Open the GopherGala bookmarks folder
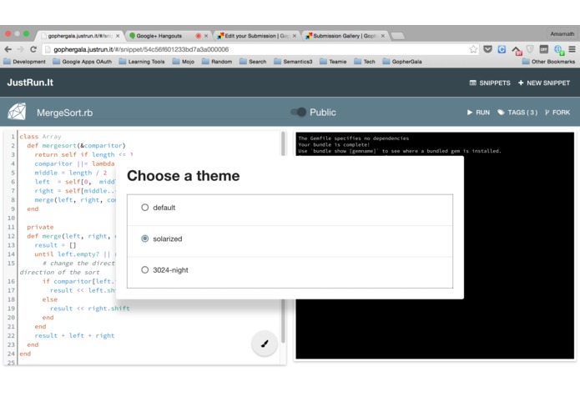The width and height of the screenshot is (580, 412). pyautogui.click(x=402, y=62)
